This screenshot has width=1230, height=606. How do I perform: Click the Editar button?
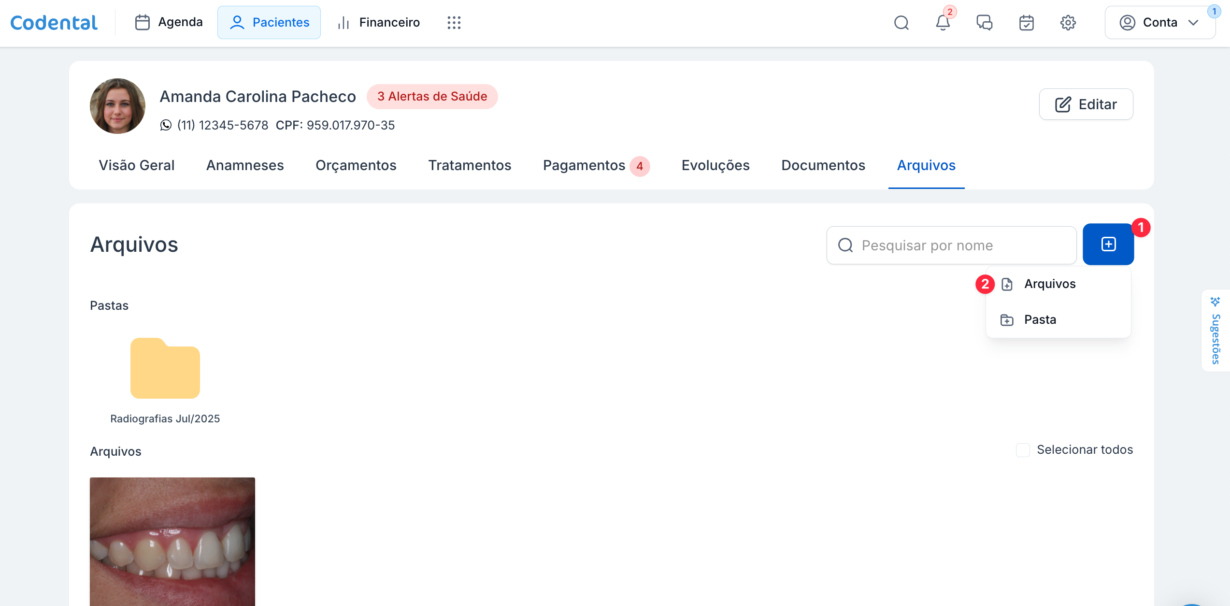point(1086,104)
